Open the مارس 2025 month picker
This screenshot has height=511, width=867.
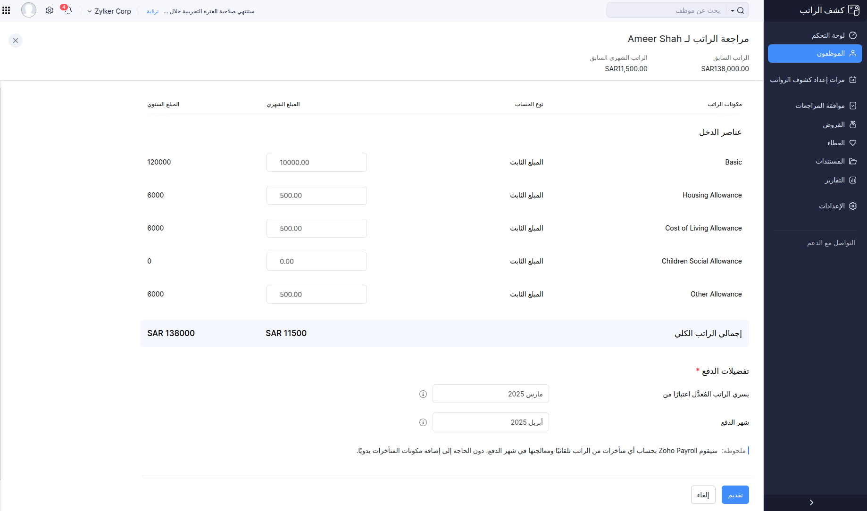491,394
